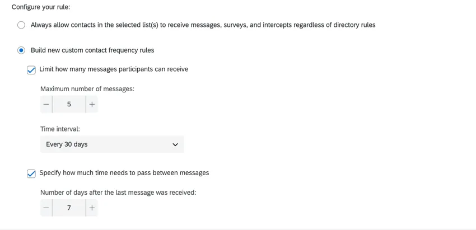Select the Always allow contacts radio button
The width and height of the screenshot is (476, 230).
[x=21, y=25]
